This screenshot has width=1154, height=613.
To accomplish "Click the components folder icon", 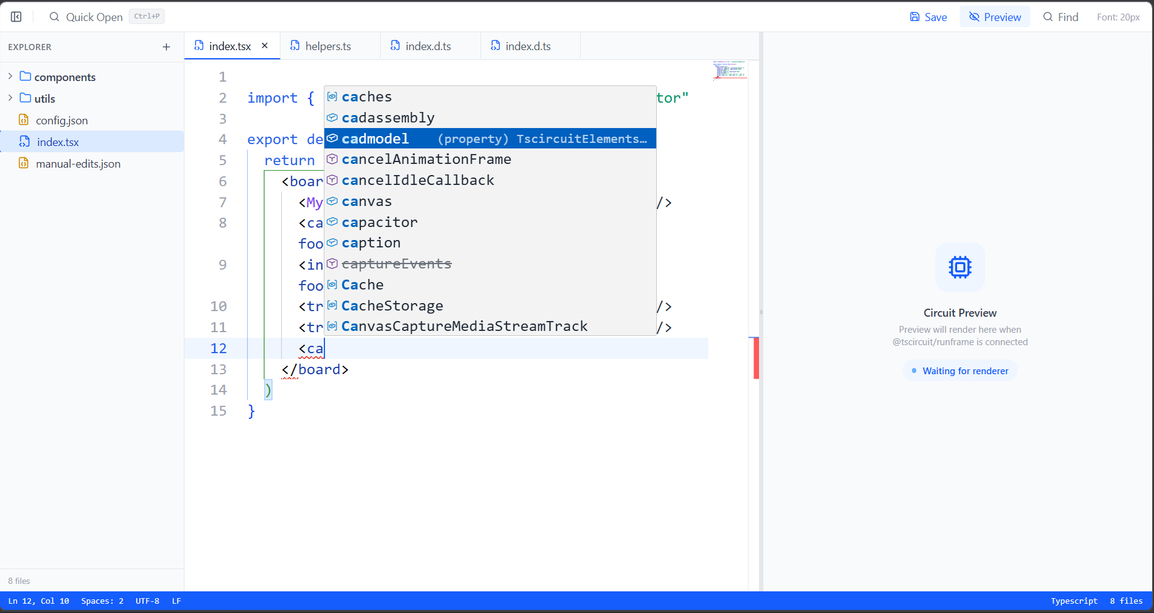I will pos(25,76).
